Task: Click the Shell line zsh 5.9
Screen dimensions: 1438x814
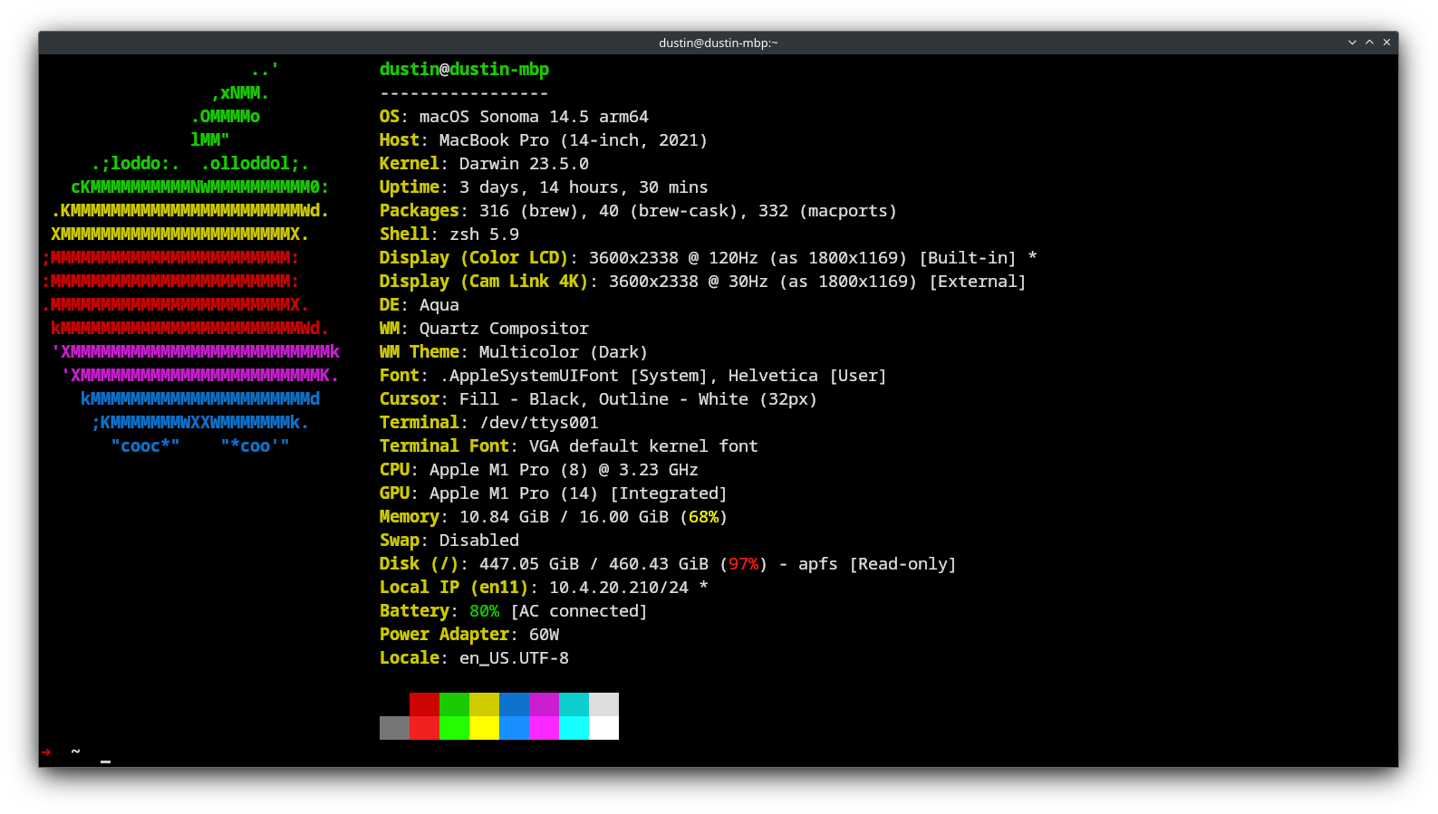Action: (449, 235)
